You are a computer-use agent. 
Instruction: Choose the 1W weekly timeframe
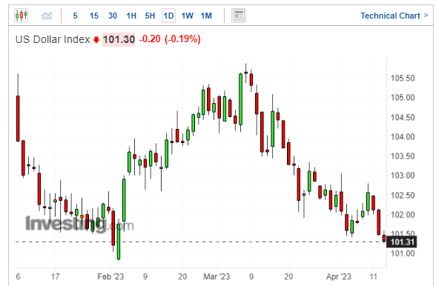tap(187, 16)
